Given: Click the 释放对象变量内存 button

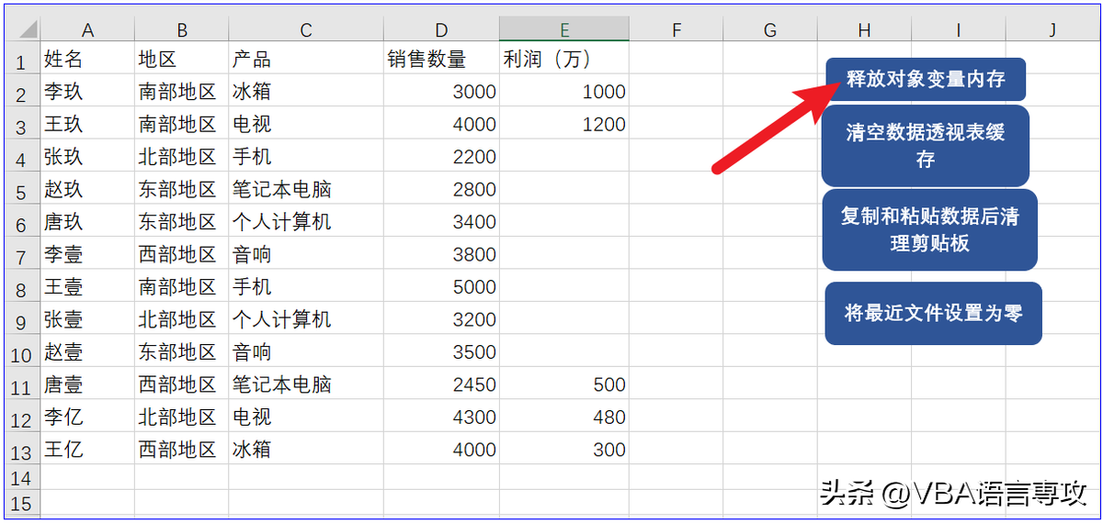Looking at the screenshot, I should click(x=925, y=79).
